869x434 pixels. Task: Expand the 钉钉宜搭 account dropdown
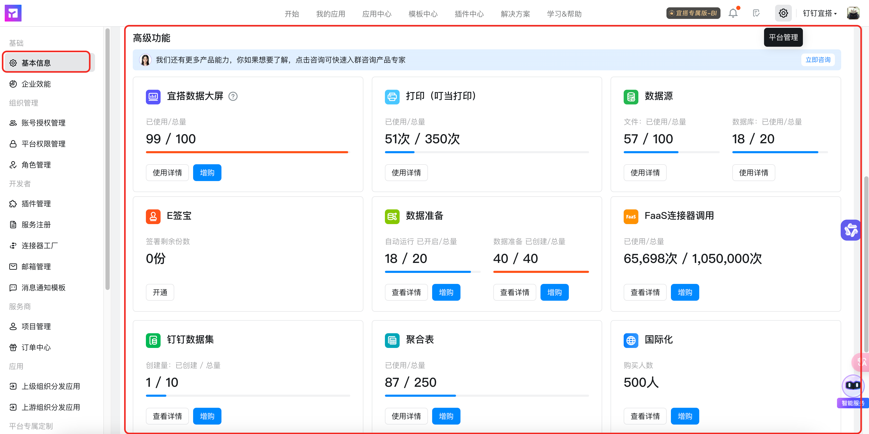820,13
